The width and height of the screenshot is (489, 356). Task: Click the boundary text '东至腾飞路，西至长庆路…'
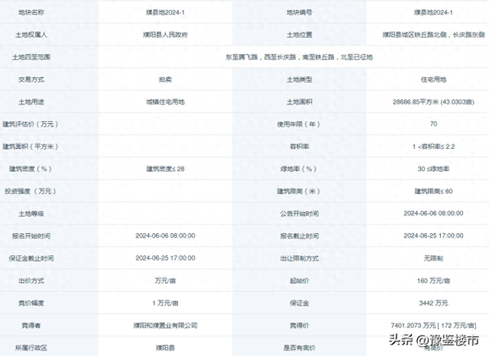tap(300, 57)
